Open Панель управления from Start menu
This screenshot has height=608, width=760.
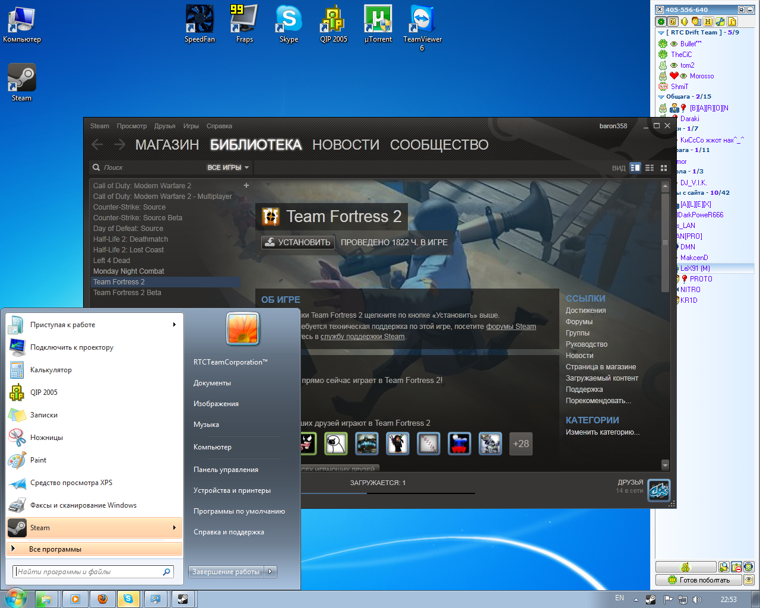226,469
